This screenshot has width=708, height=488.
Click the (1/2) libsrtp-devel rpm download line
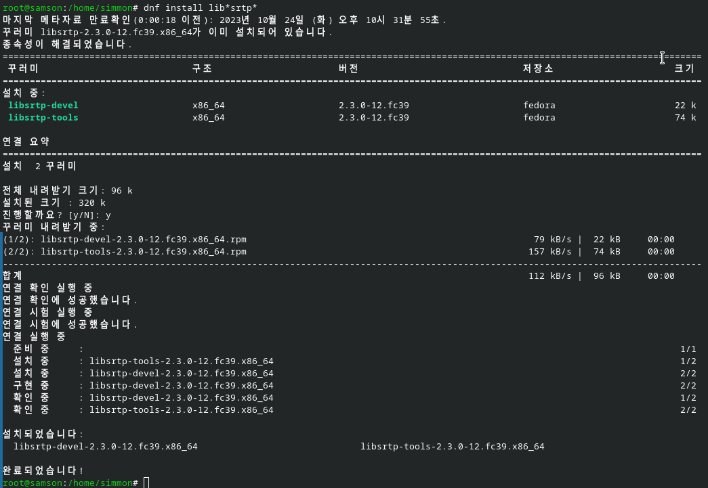(x=339, y=239)
